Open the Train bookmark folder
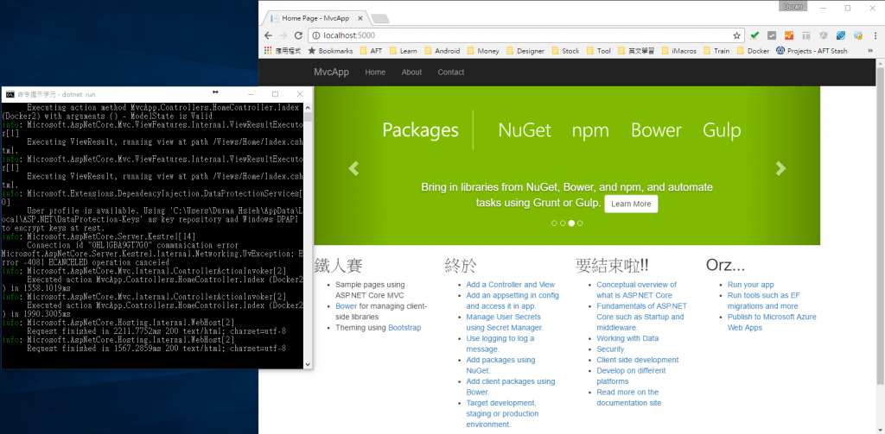The width and height of the screenshot is (885, 434). pyautogui.click(x=716, y=51)
